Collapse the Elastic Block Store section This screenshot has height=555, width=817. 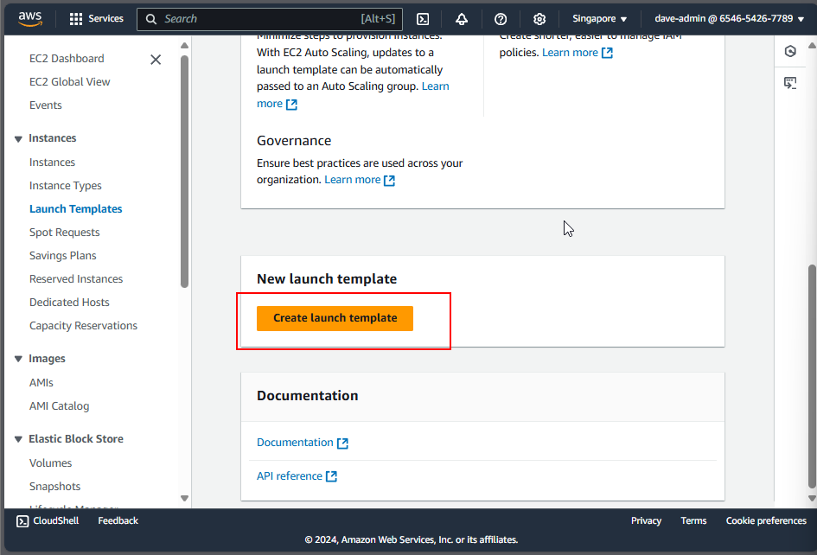[x=18, y=440]
